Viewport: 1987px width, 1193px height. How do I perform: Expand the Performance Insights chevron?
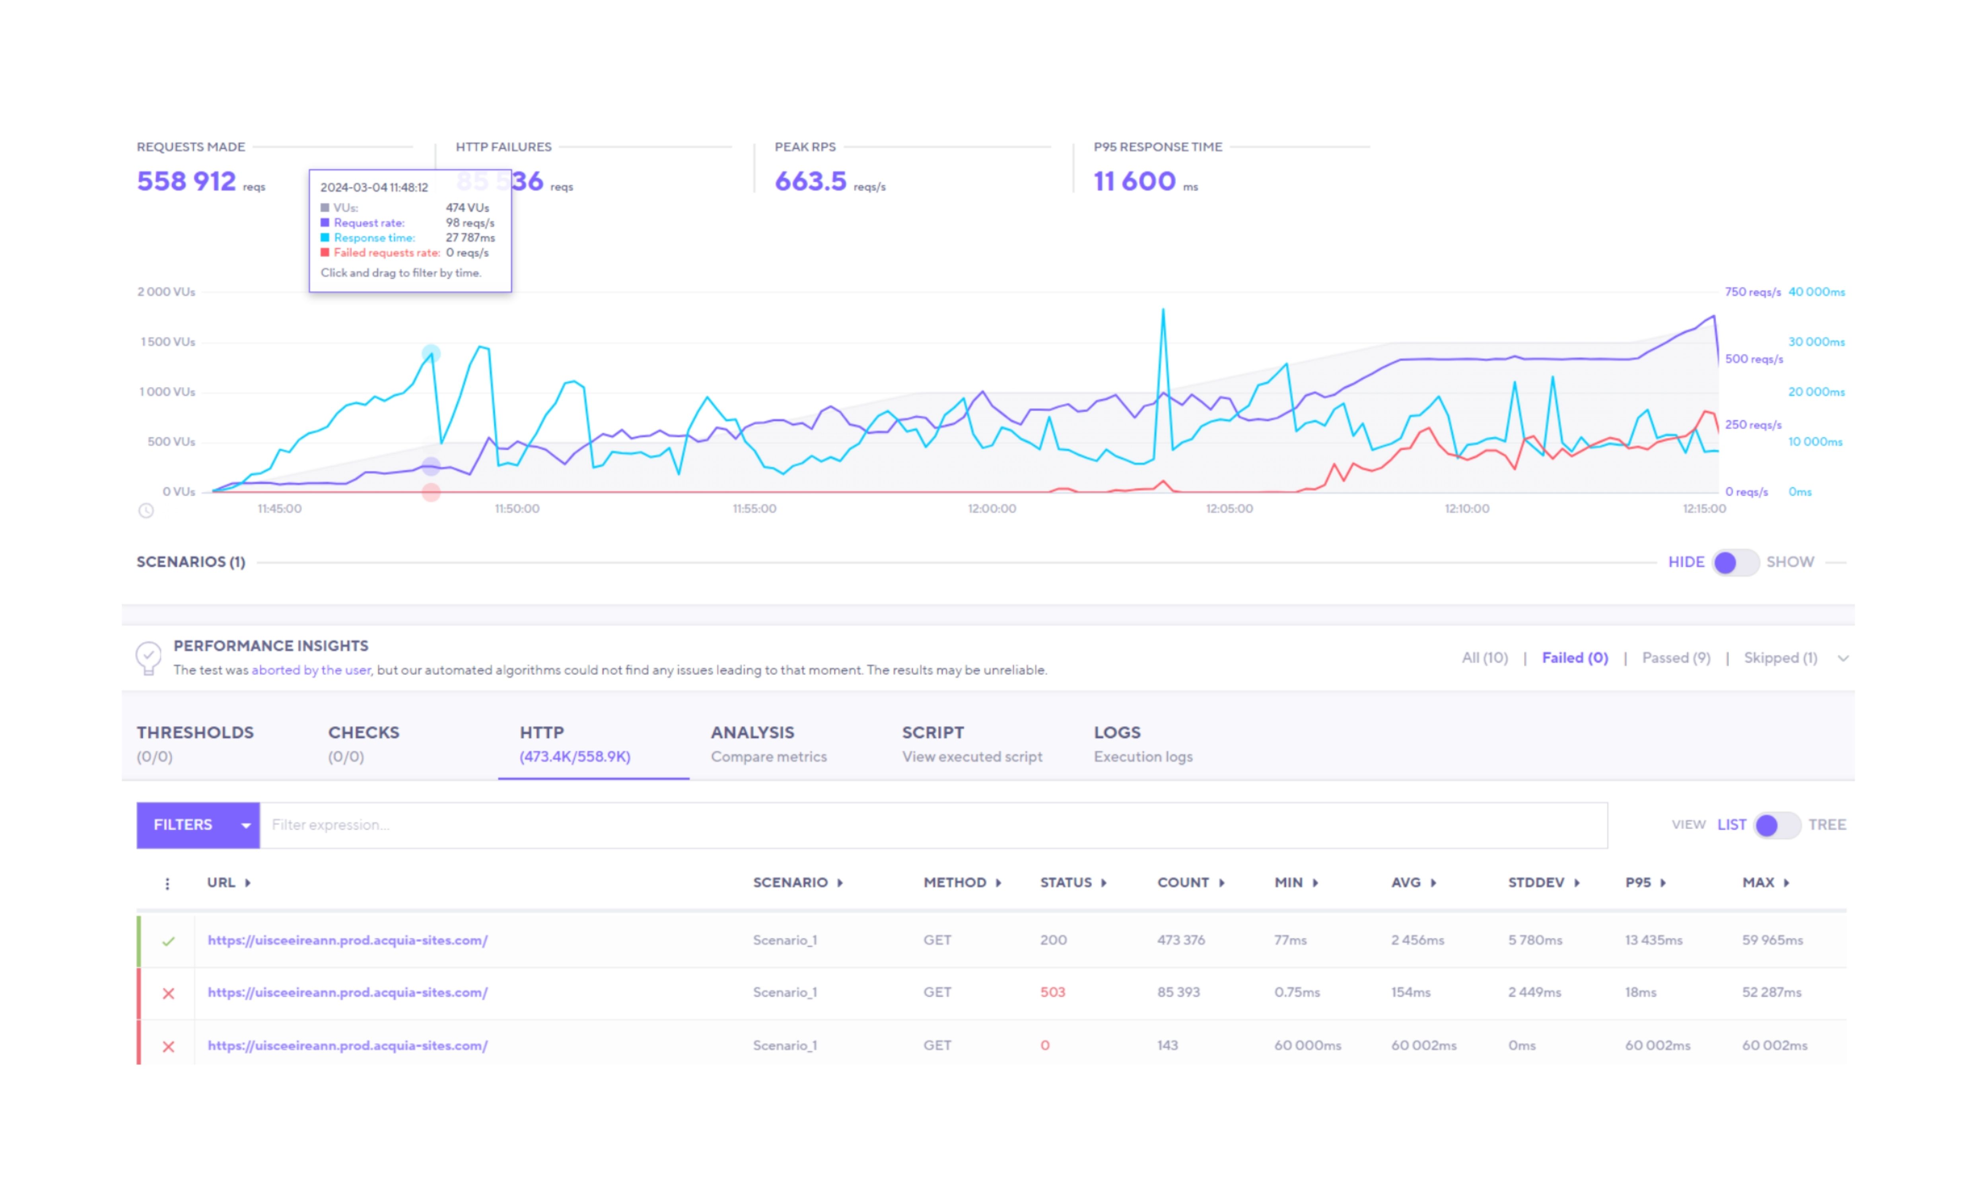click(x=1842, y=659)
